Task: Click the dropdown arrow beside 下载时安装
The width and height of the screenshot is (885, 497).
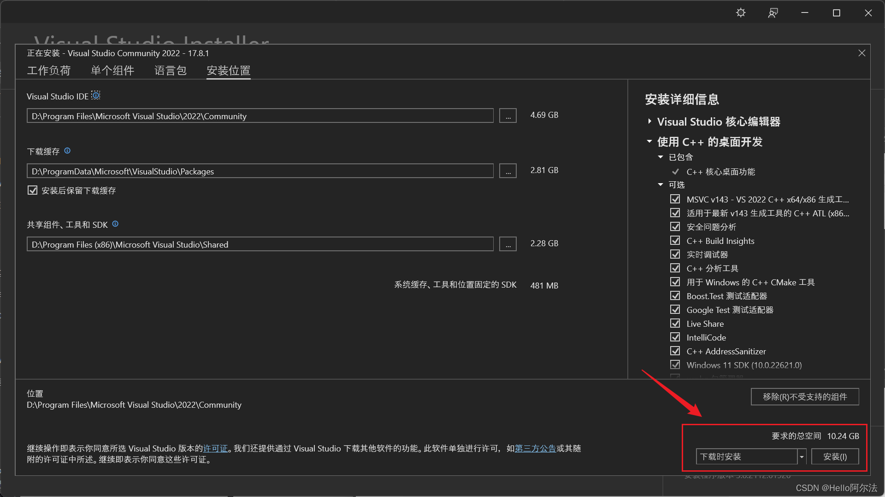Action: pos(802,457)
